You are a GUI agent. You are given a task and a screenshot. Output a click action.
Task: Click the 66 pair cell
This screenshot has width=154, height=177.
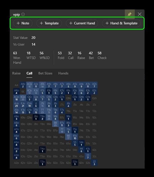click(68, 137)
